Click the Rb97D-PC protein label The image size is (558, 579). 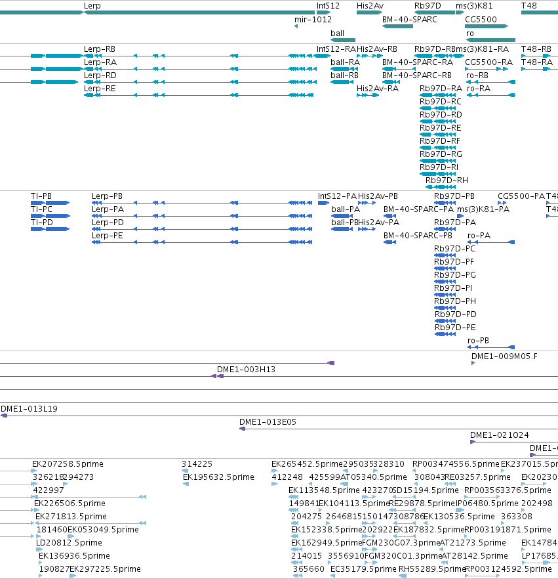(x=454, y=249)
